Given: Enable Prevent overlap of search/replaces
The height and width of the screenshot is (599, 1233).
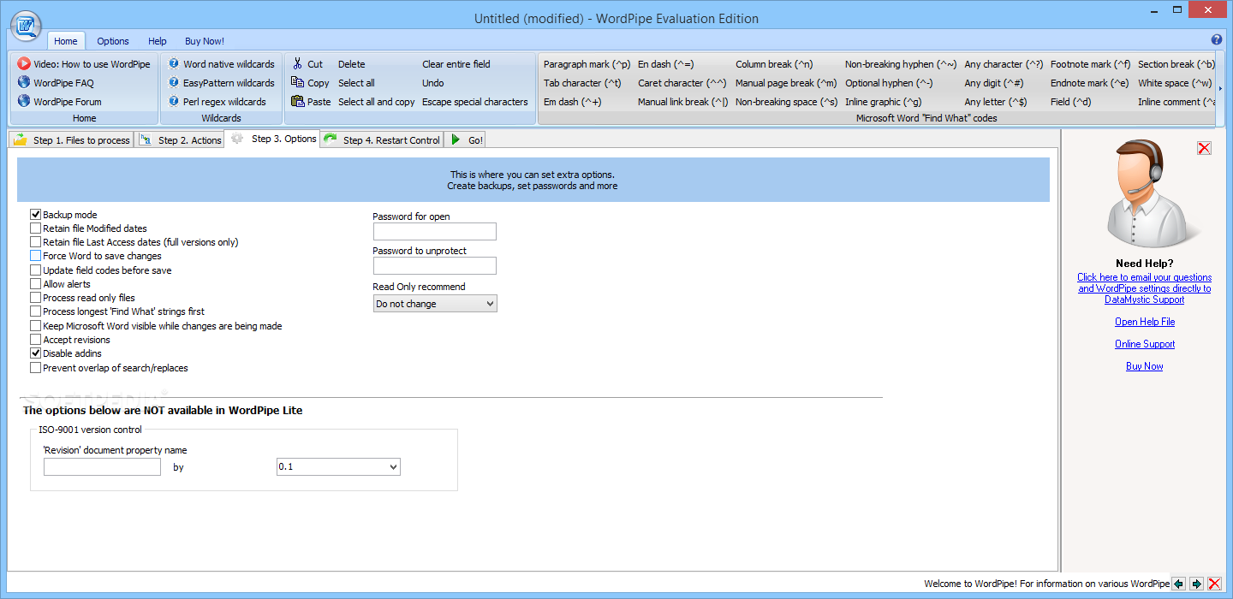Looking at the screenshot, I should [35, 368].
